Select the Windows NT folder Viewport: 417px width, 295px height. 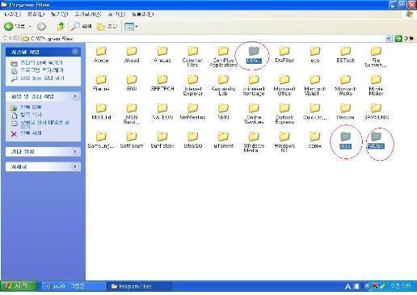point(284,142)
